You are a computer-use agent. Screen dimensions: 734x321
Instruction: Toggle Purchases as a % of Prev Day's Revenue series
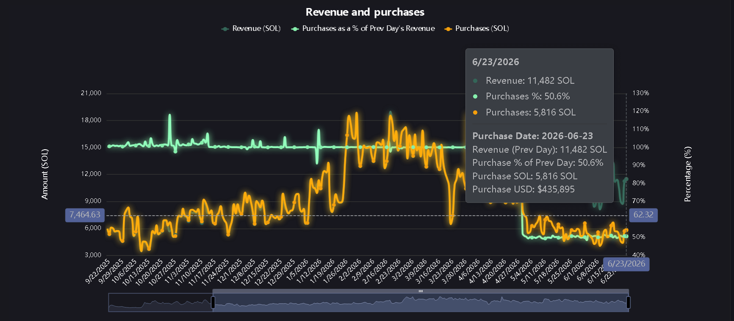pos(363,28)
